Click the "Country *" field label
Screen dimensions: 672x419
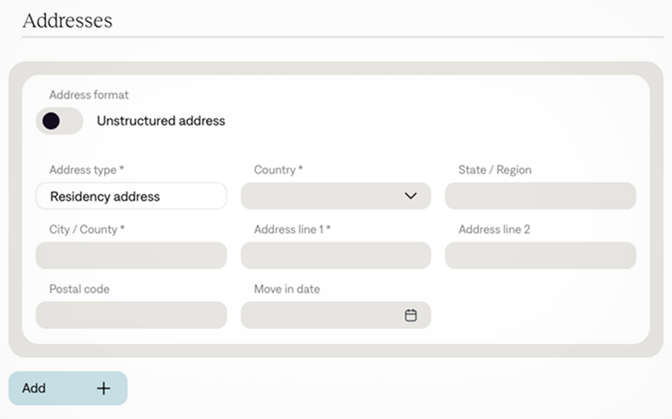tap(278, 170)
